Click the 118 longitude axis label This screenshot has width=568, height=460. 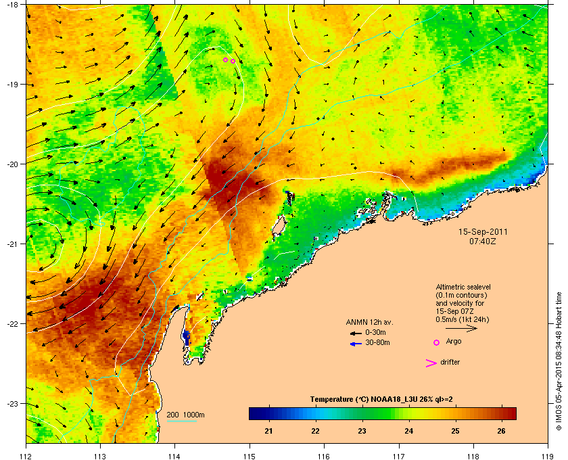[x=473, y=457]
